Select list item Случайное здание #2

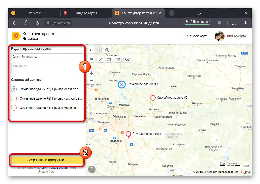click(x=47, y=98)
